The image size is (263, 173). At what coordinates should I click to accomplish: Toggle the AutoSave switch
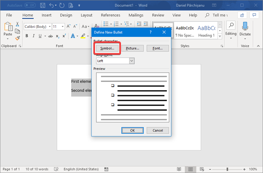(x=30, y=5)
